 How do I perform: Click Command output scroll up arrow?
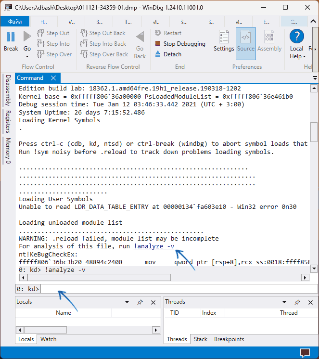(314, 88)
